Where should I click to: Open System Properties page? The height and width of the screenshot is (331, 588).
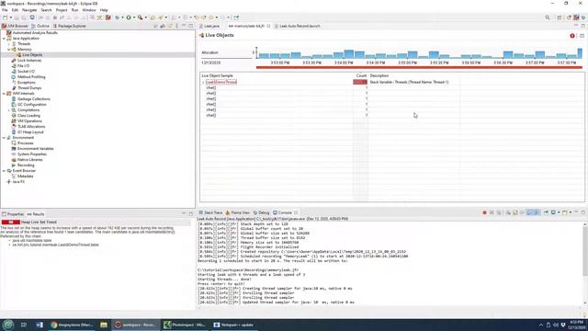pyautogui.click(x=32, y=154)
